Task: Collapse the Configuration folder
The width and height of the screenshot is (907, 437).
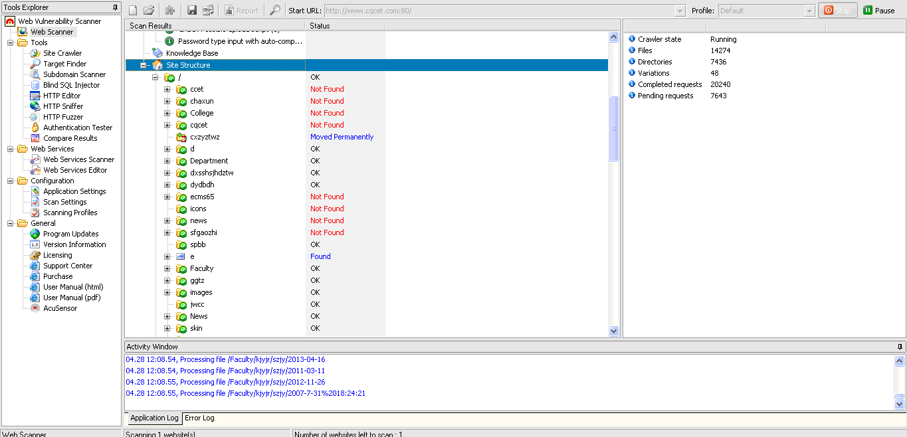Action: (11, 181)
